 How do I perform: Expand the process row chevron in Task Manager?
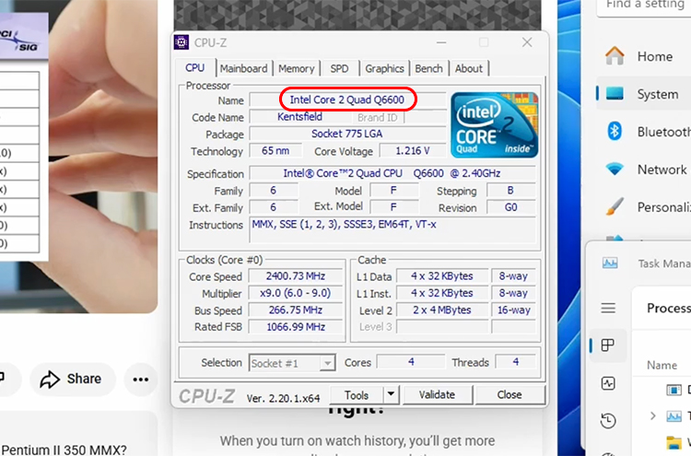(x=653, y=415)
